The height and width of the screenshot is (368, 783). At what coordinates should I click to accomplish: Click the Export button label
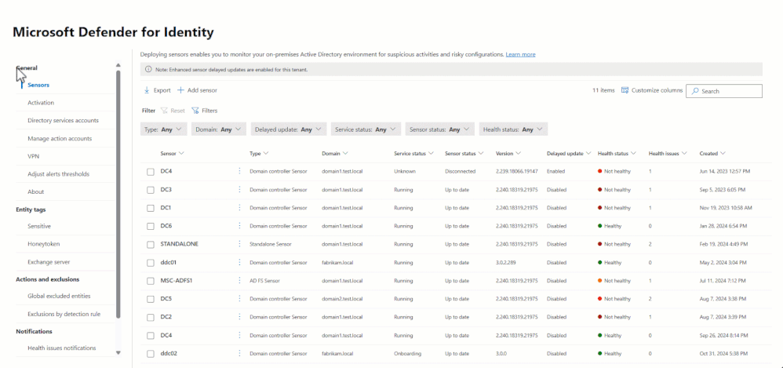point(162,90)
